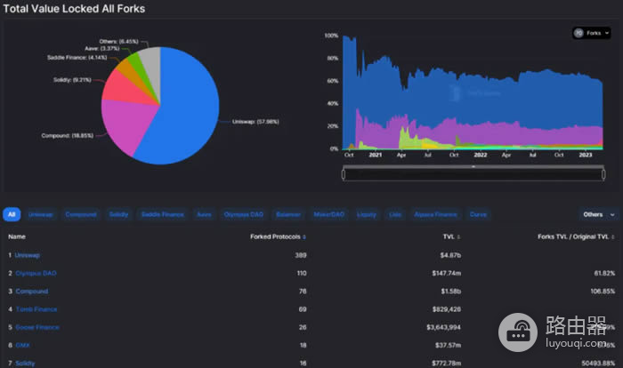Viewport: 623px width, 368px height.
Task: Click the 389 forked protocols value
Action: 301,255
